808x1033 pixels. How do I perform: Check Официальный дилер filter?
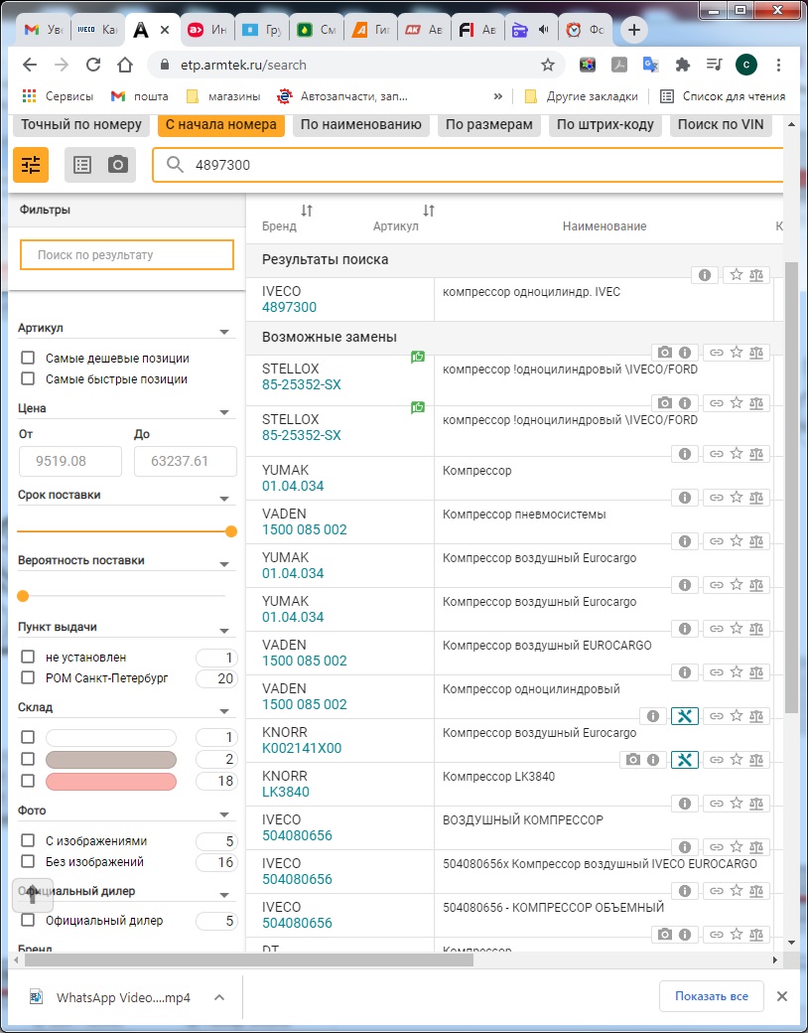(x=28, y=921)
